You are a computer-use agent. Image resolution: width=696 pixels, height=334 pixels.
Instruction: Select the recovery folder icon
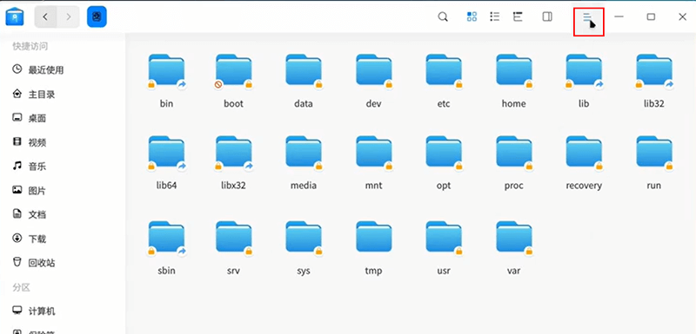tap(584, 153)
